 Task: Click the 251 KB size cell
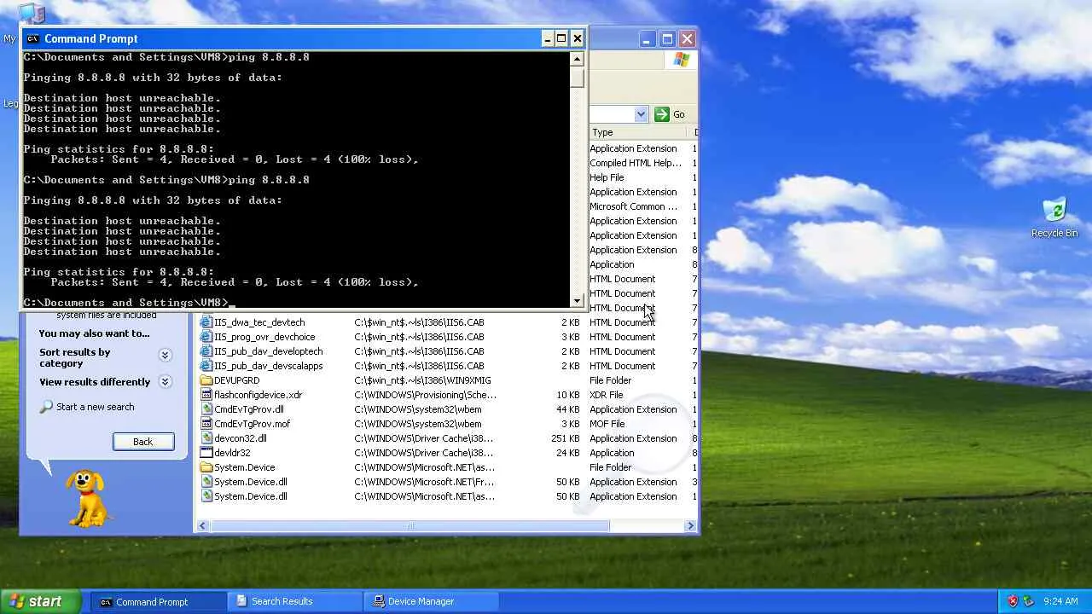[566, 438]
